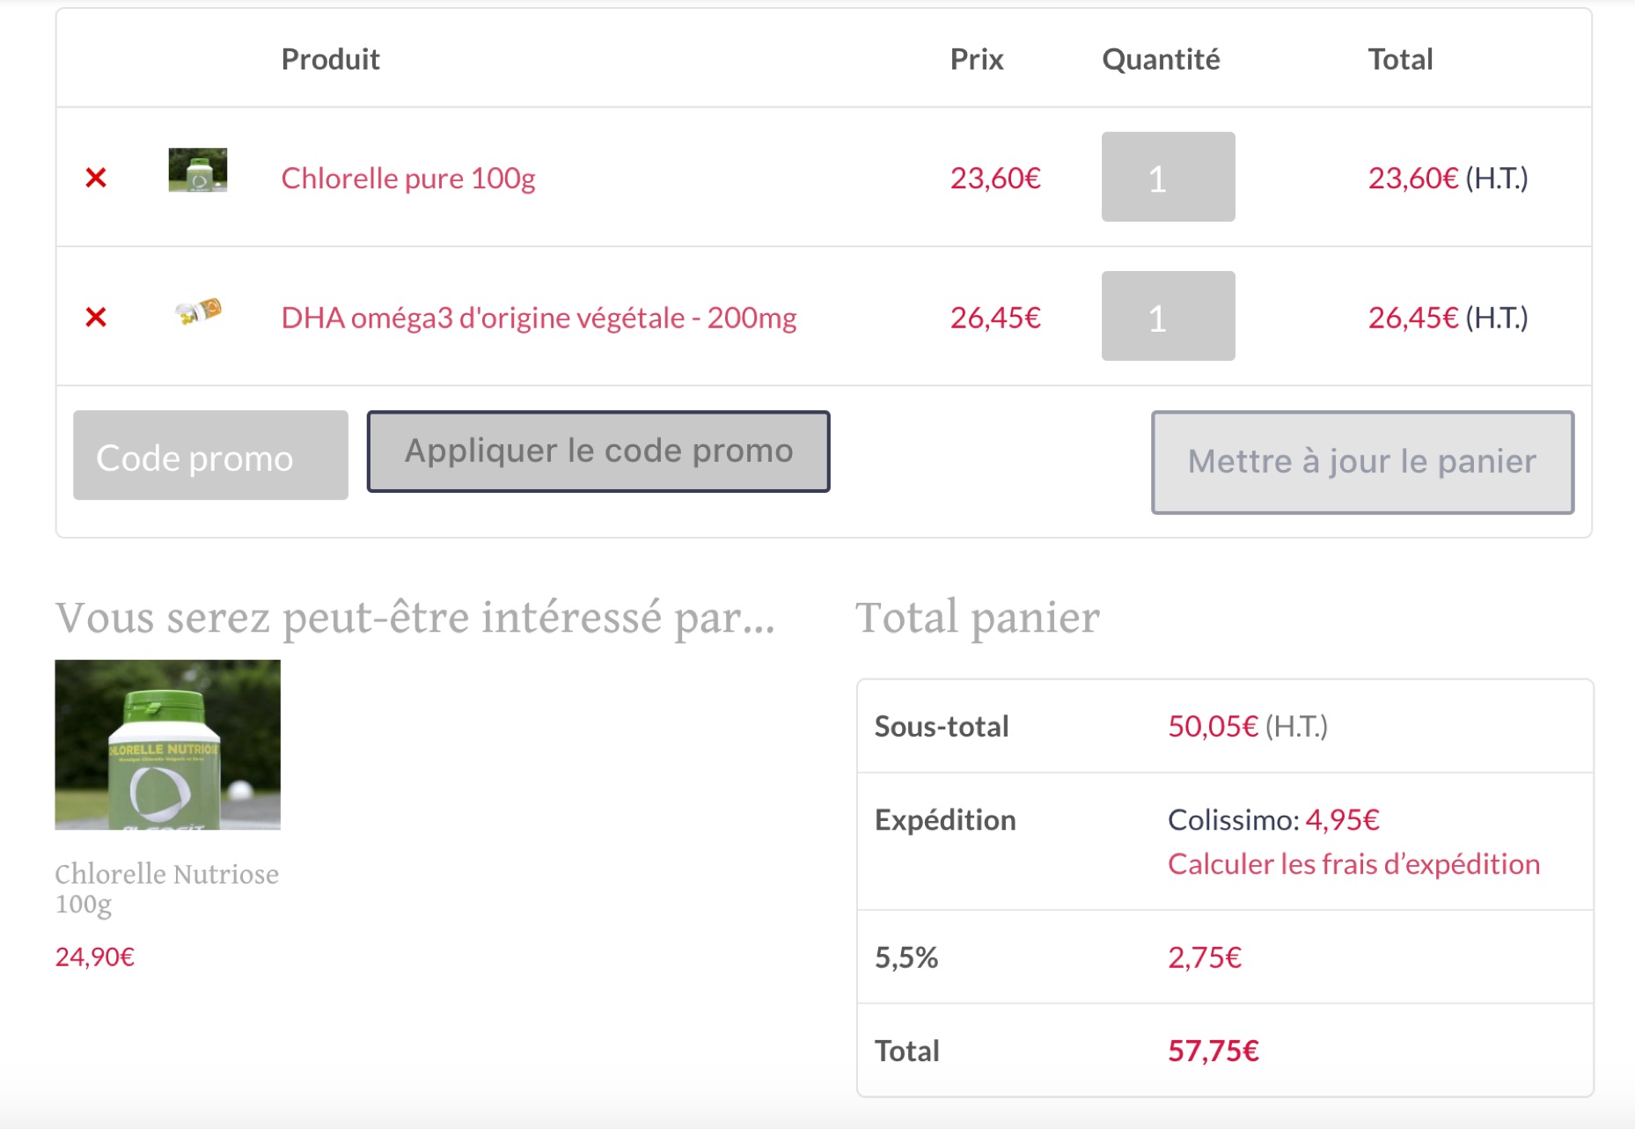Open the Chlorelle Nutriose 100g title link
This screenshot has width=1635, height=1129.
click(x=166, y=888)
